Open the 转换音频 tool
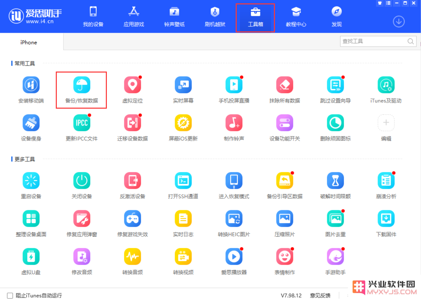Image resolution: width=421 pixels, height=300 pixels. 133,262
